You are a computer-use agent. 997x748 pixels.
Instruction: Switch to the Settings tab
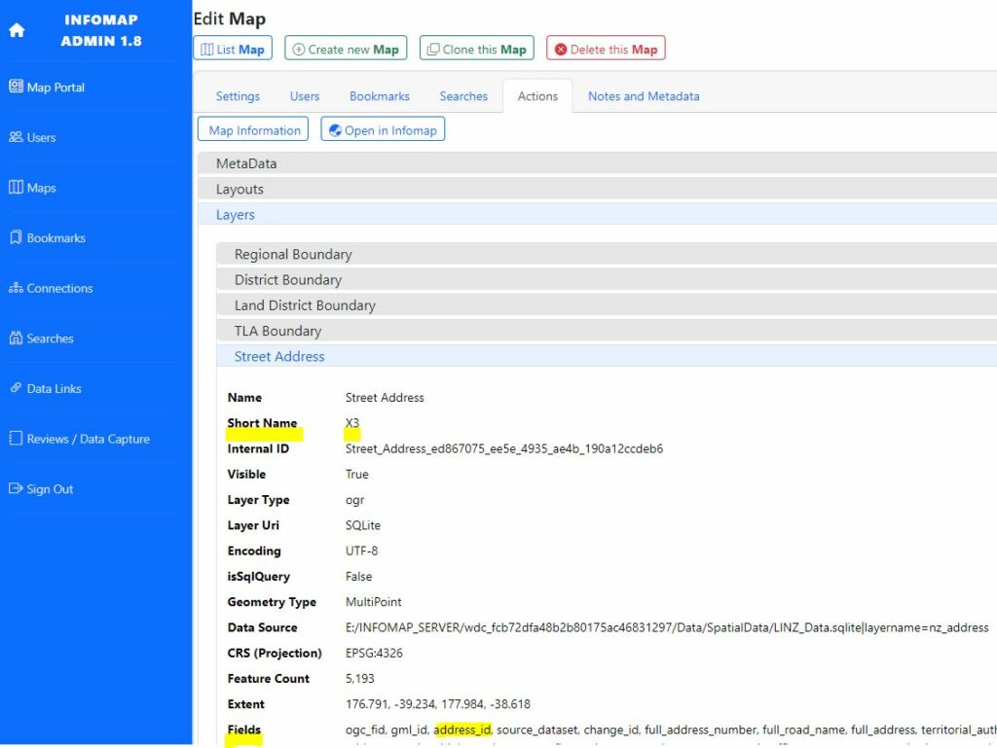click(238, 96)
